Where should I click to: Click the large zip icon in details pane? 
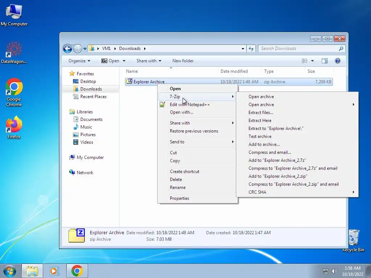[x=77, y=235]
